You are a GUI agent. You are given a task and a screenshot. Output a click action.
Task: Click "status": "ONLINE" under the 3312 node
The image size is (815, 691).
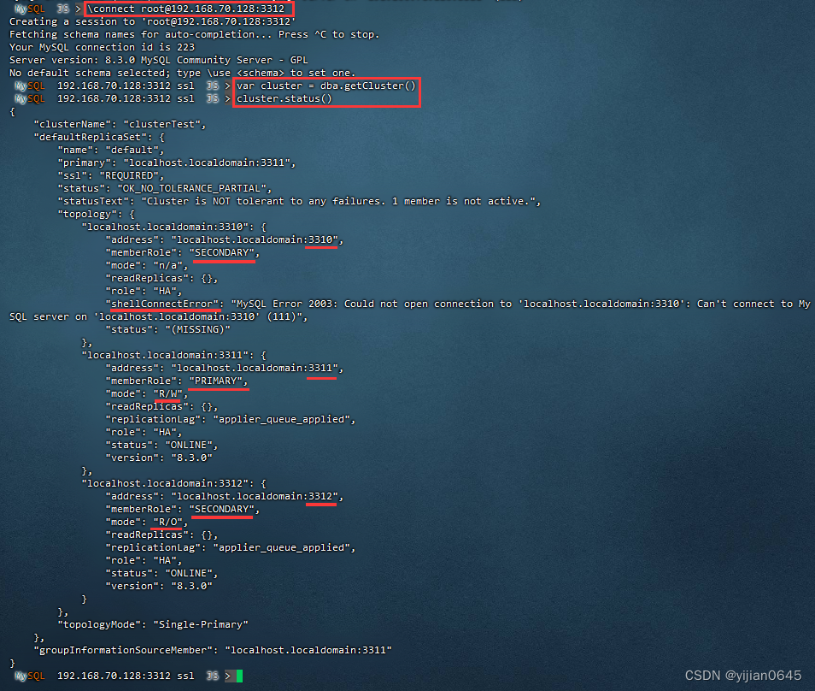click(x=161, y=573)
